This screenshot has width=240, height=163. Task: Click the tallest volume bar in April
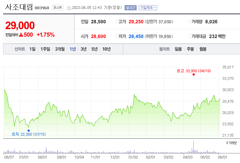(x=193, y=147)
